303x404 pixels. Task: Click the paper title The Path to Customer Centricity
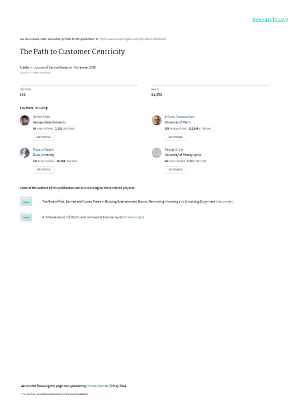pos(72,52)
